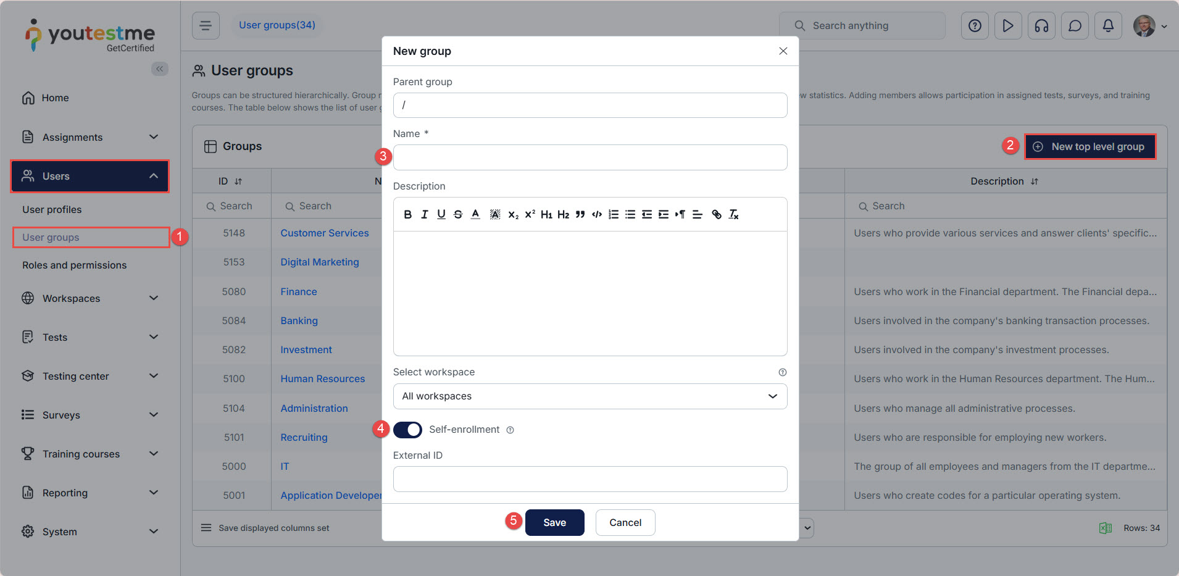Open the Customer Services group link

click(x=325, y=233)
